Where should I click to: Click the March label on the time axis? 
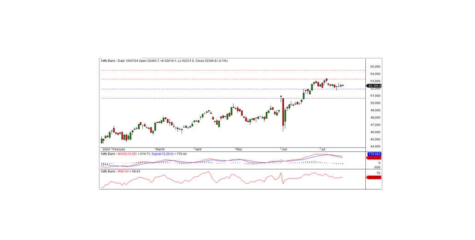click(160, 149)
